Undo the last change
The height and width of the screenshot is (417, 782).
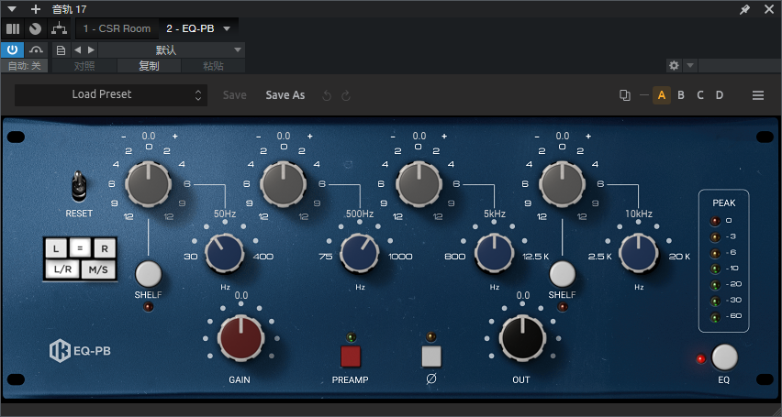click(x=327, y=95)
